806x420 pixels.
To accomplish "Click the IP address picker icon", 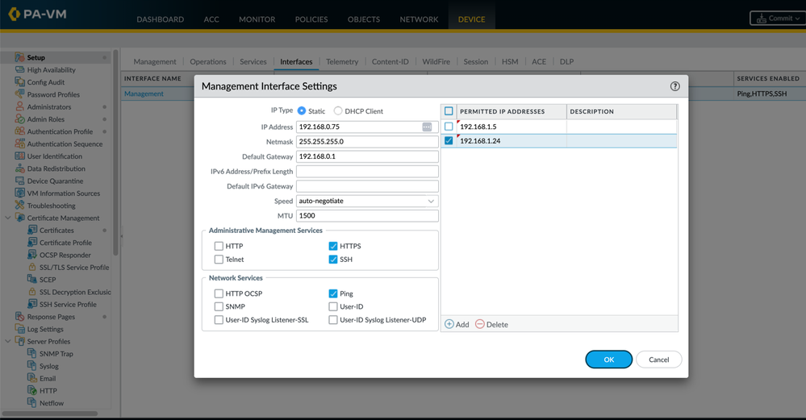I will click(427, 127).
